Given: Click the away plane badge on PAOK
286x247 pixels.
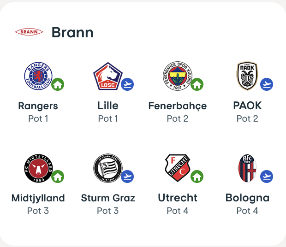Looking at the screenshot, I should click(x=267, y=84).
